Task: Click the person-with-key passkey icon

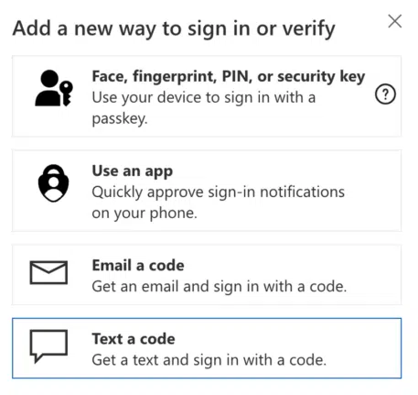Action: pyautogui.click(x=54, y=88)
